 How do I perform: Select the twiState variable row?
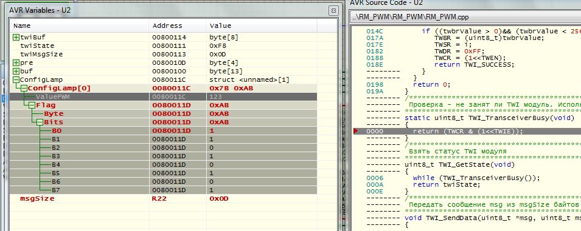(x=164, y=45)
